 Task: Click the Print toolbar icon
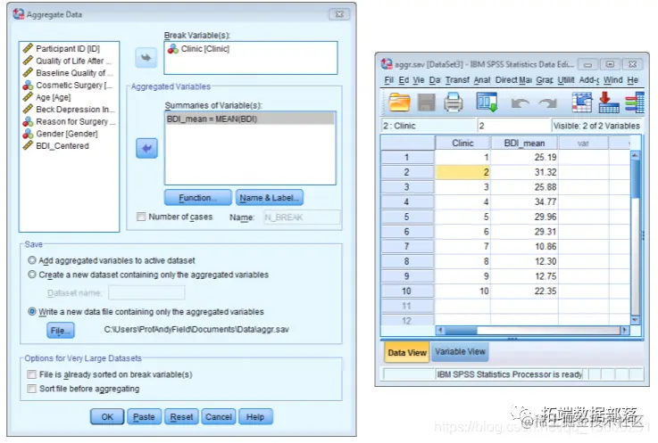click(x=454, y=103)
